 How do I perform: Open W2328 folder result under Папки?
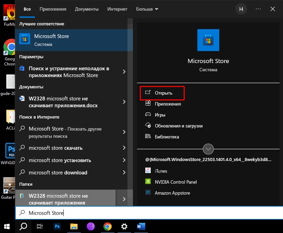point(65,198)
